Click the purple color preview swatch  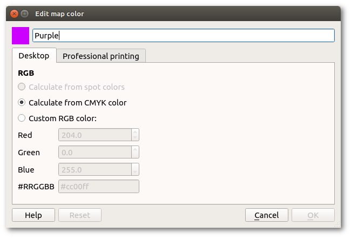(x=21, y=36)
